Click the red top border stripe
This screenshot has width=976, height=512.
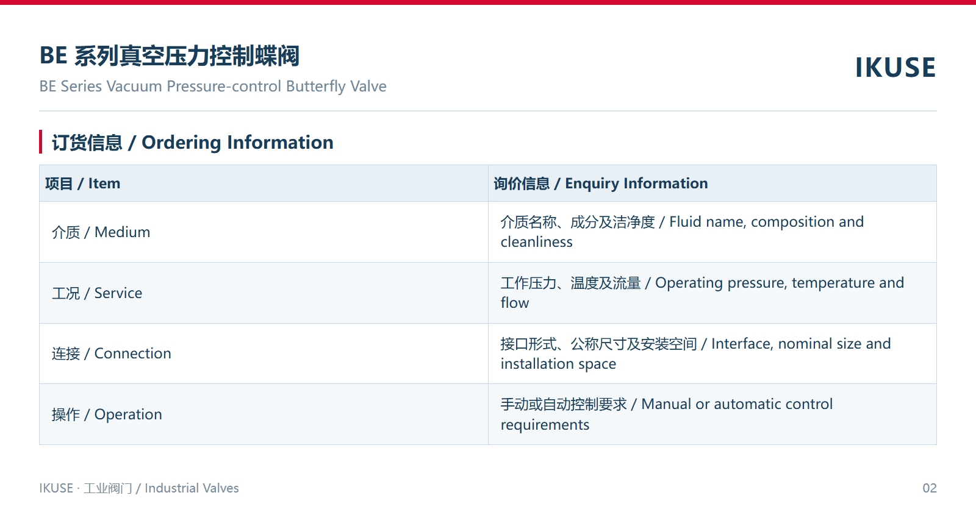pos(488,2)
